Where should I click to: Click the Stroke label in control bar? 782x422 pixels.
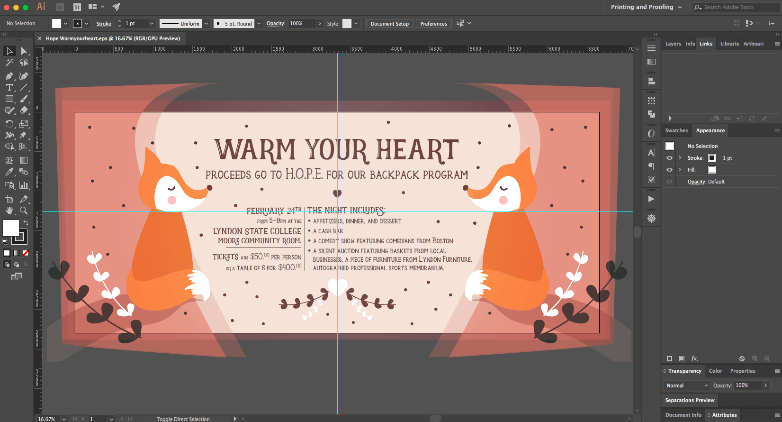104,24
